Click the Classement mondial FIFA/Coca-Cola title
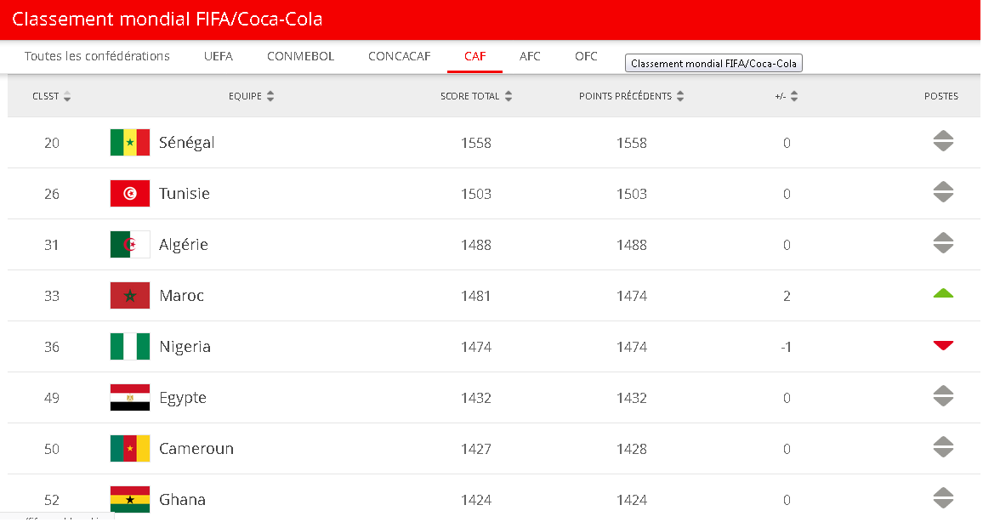 (x=168, y=19)
